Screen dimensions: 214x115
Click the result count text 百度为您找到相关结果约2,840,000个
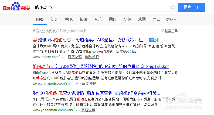coord(59,31)
